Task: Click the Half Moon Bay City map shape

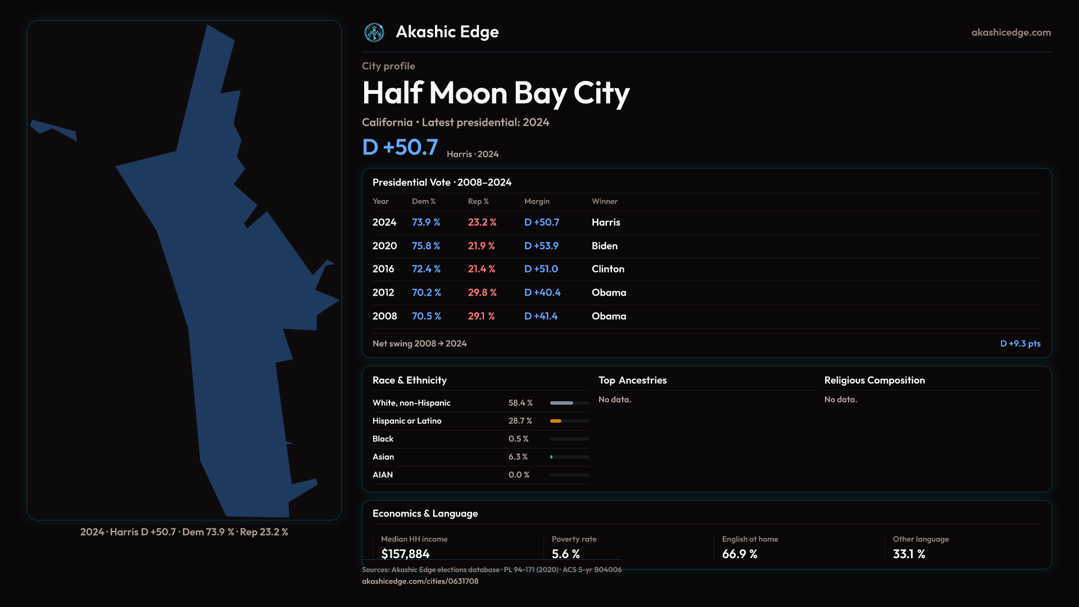Action: (236, 315)
